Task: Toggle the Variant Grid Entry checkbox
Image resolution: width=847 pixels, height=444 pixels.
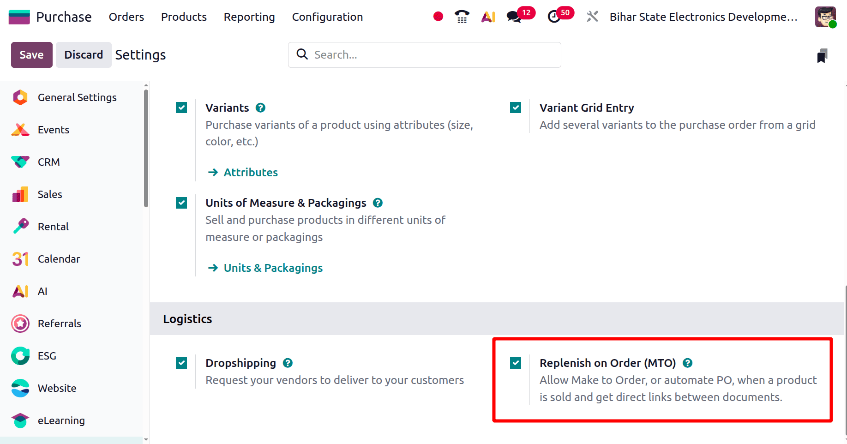Action: click(516, 107)
